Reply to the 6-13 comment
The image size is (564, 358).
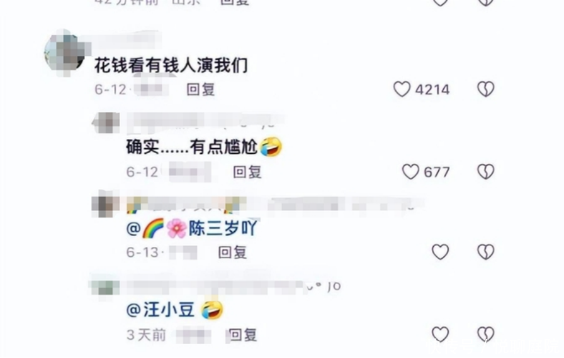pyautogui.click(x=232, y=252)
